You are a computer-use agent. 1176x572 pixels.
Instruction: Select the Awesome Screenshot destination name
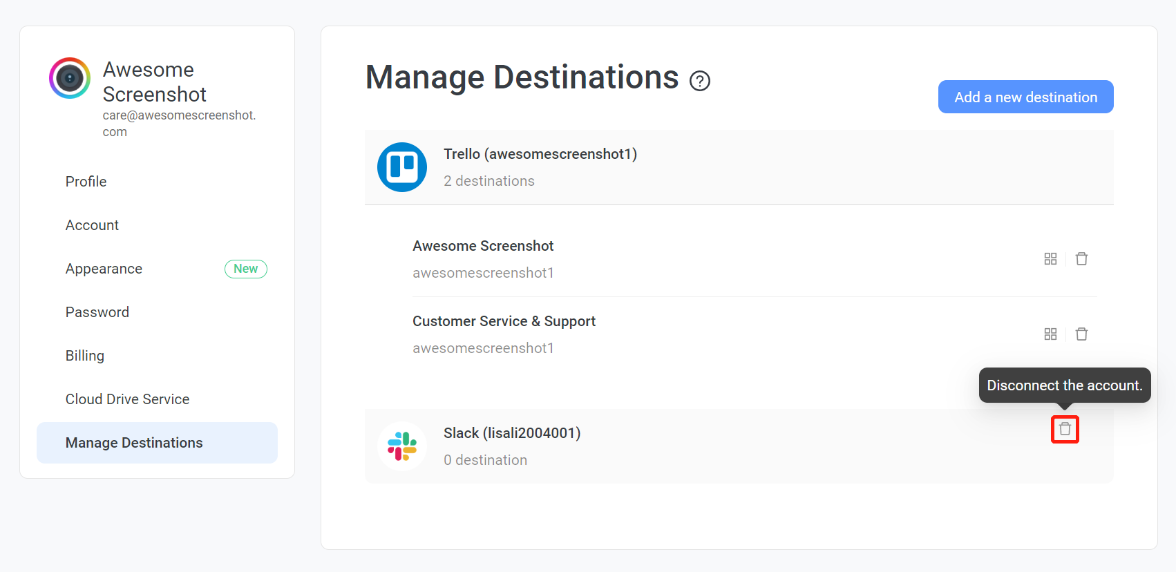coord(483,246)
